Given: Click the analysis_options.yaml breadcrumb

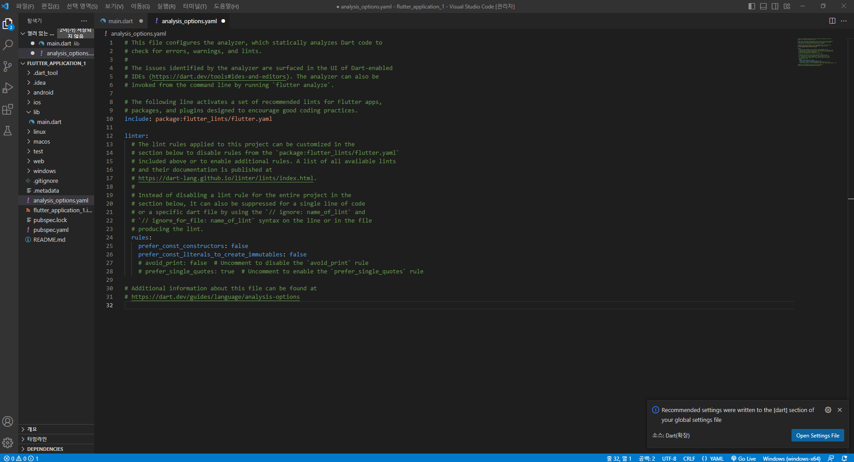Looking at the screenshot, I should [138, 33].
